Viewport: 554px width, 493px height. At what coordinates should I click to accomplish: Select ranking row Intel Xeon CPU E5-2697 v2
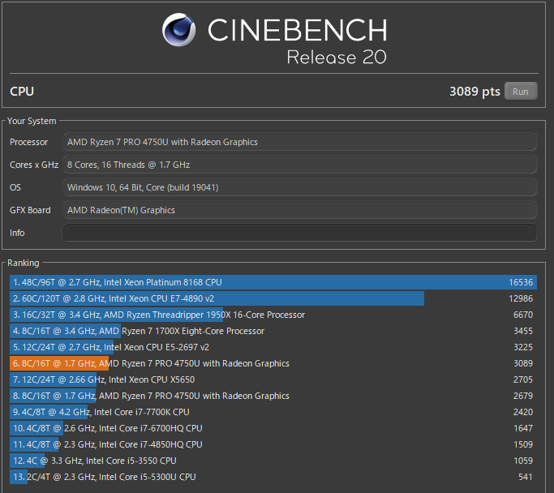273,347
